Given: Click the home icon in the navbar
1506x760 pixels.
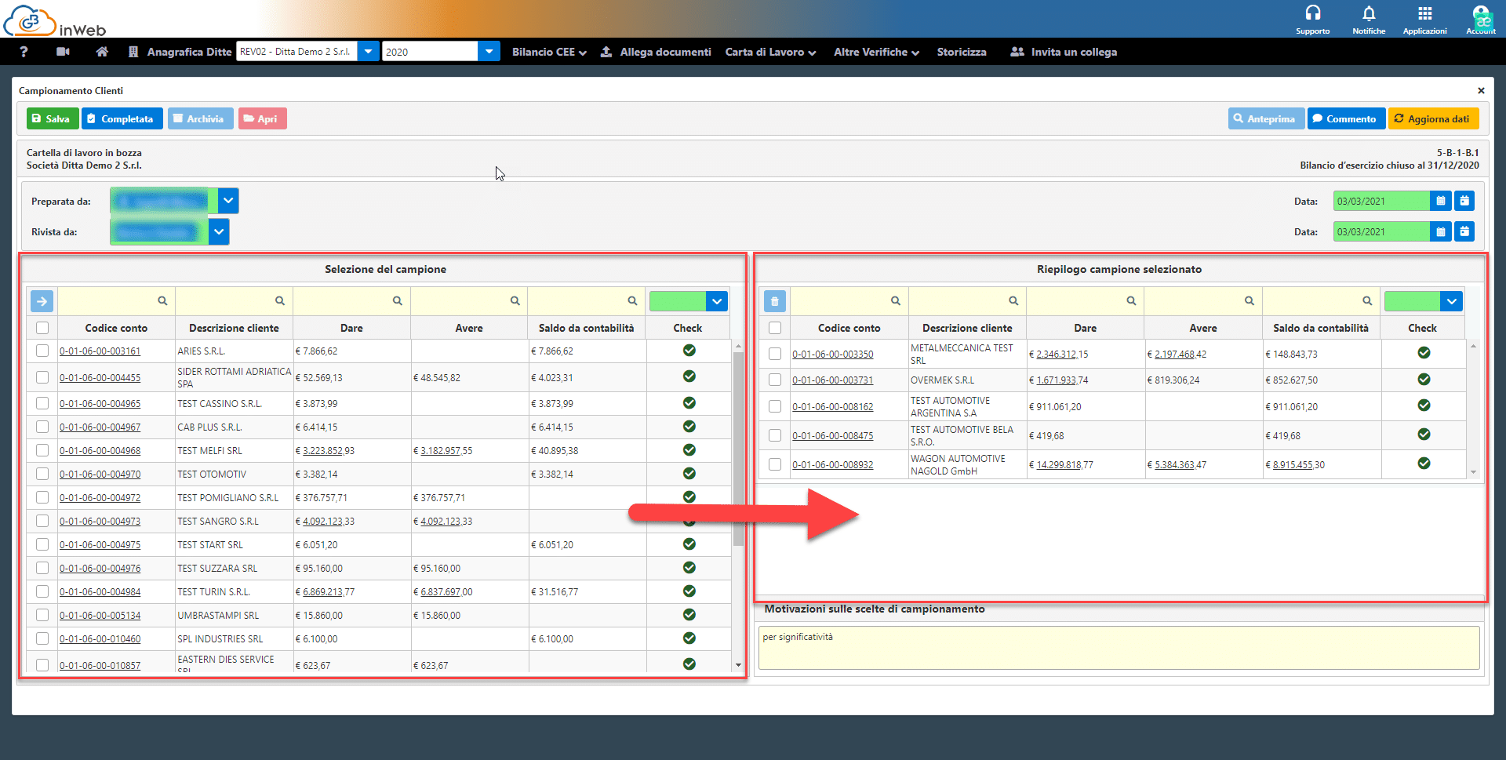Looking at the screenshot, I should pos(102,52).
